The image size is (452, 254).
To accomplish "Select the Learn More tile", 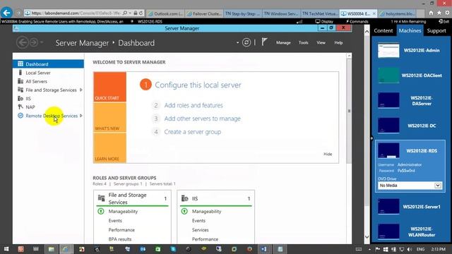I will pos(109,148).
